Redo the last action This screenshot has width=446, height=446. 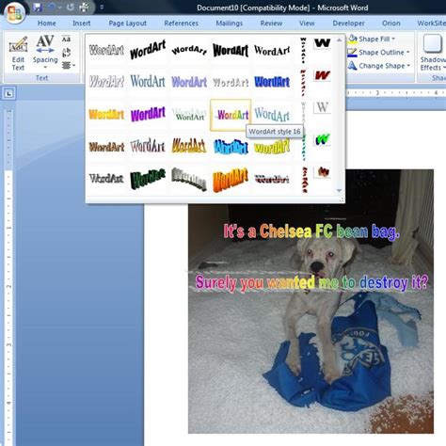click(71, 8)
